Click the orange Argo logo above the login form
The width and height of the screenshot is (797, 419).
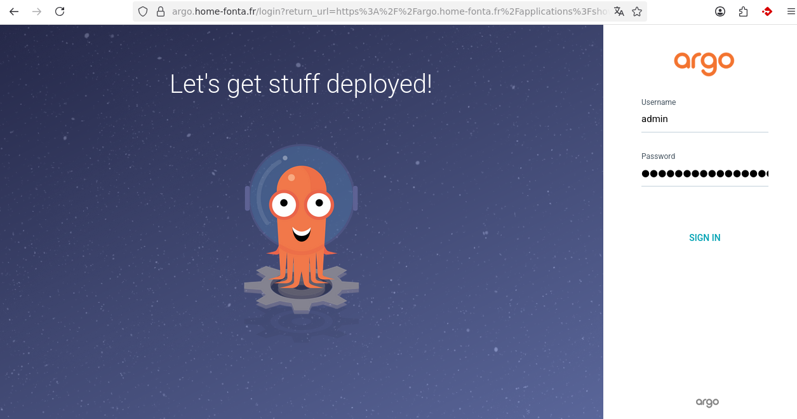click(x=704, y=63)
